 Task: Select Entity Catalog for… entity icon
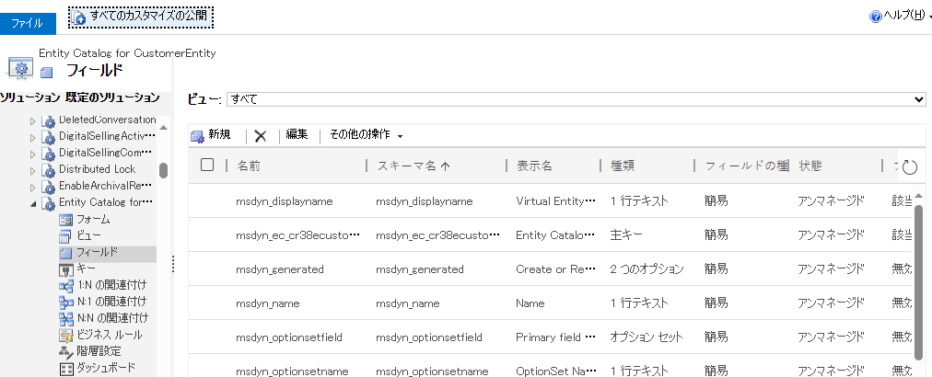[48, 203]
